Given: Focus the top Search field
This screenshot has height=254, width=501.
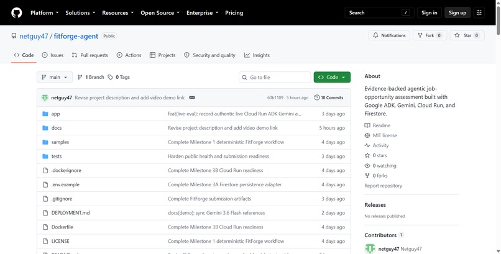Looking at the screenshot, I should (x=380, y=13).
